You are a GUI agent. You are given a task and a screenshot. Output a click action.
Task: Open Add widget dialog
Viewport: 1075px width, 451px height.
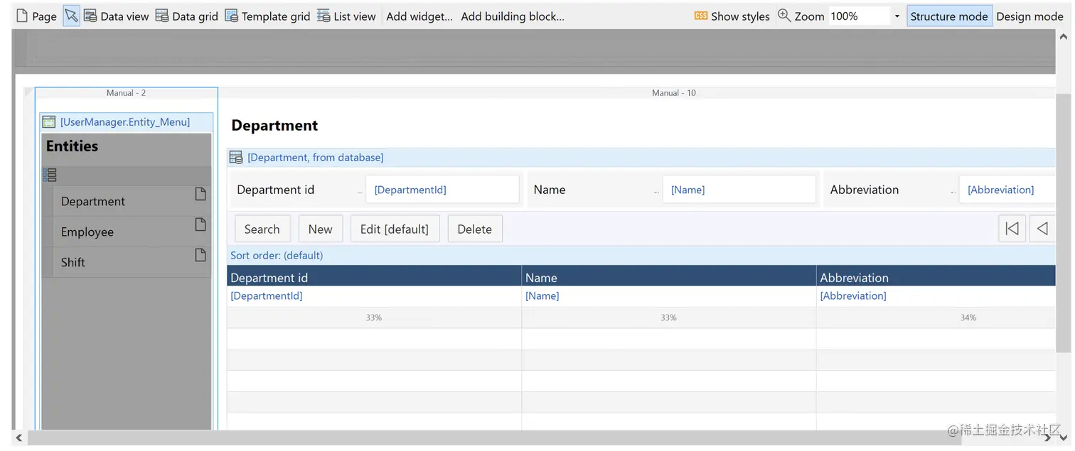tap(419, 16)
